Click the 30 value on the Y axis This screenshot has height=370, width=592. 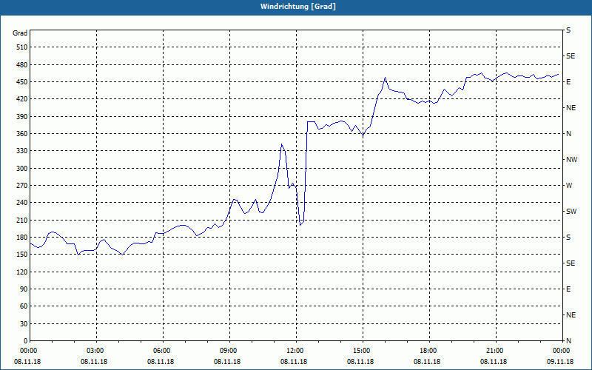24,323
